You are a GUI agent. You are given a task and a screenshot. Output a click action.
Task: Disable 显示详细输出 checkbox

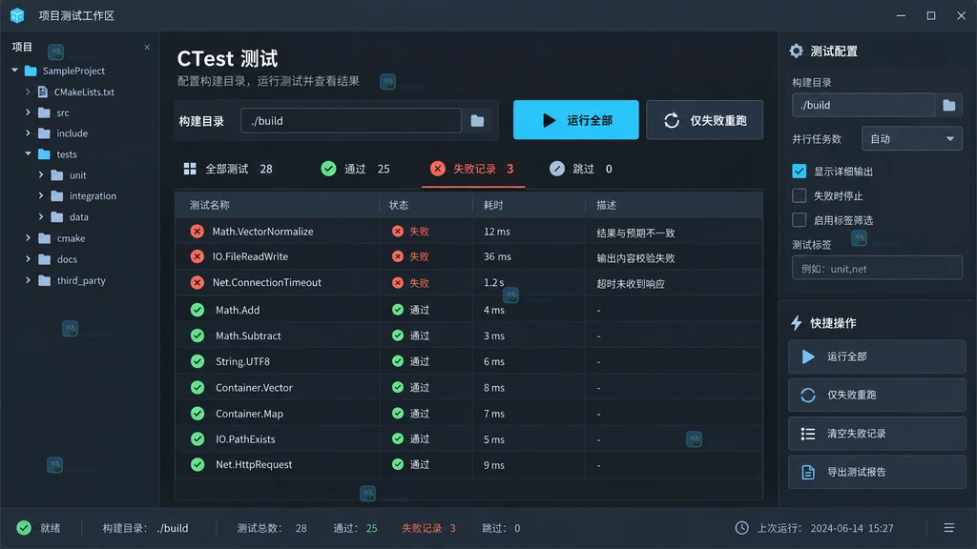[799, 172]
